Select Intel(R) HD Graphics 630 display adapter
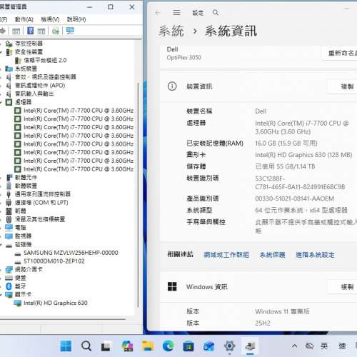This screenshot has height=357, width=357. [56, 303]
